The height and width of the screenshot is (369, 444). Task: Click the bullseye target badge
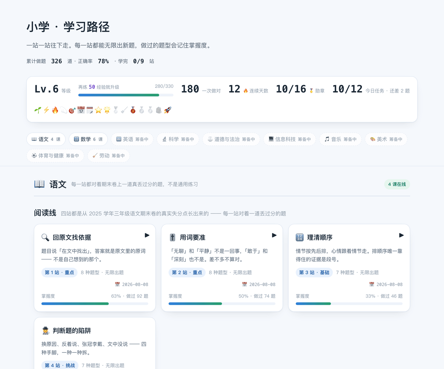(72, 110)
